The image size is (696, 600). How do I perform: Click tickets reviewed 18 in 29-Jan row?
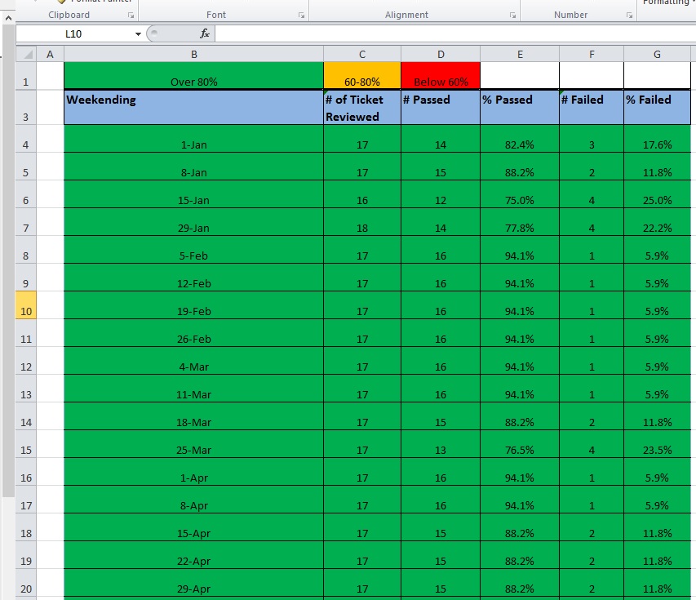(x=362, y=222)
